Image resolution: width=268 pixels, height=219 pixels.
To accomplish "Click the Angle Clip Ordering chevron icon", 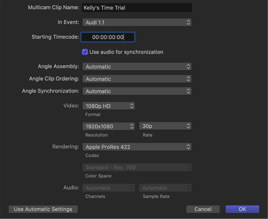I will click(x=188, y=79).
